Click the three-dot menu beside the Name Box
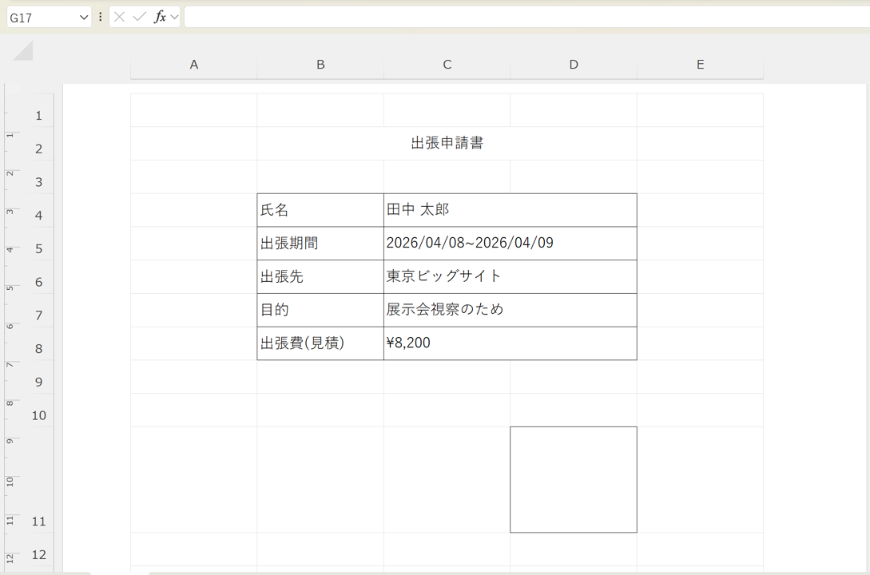The height and width of the screenshot is (575, 870). pyautogui.click(x=99, y=16)
